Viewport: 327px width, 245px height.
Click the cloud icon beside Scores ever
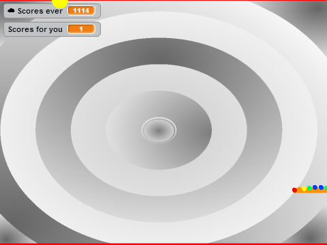[11, 10]
